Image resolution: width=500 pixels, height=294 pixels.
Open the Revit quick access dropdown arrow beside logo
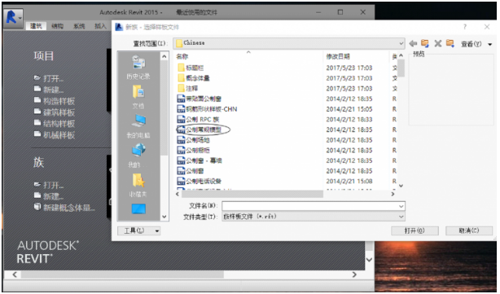pyautogui.click(x=20, y=18)
